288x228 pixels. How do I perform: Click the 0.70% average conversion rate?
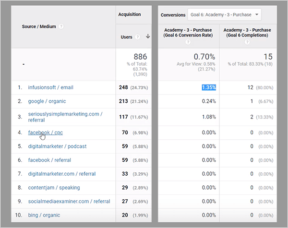[204, 57]
